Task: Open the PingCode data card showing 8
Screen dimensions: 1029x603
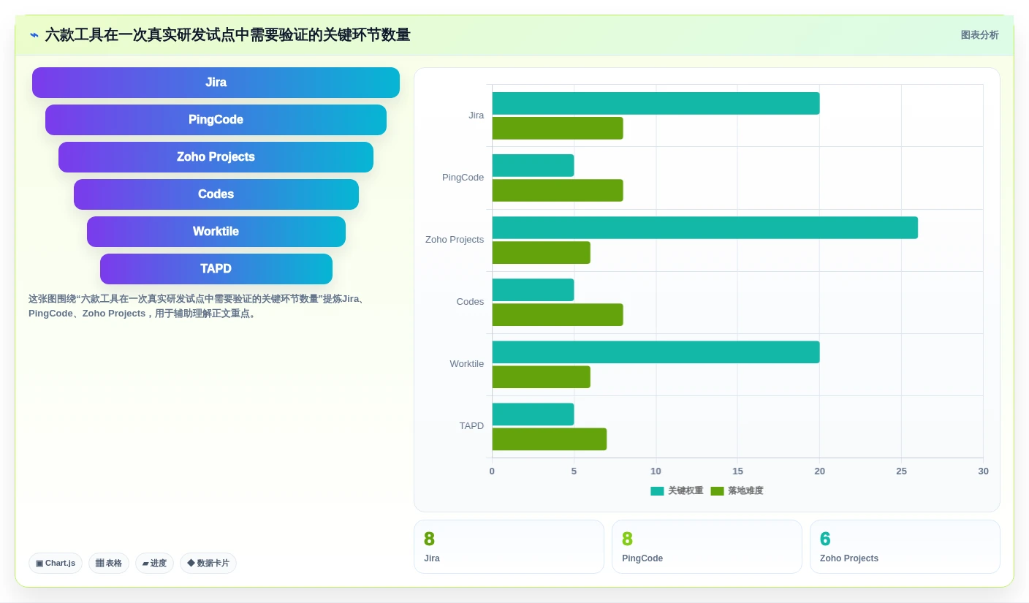Action: 707,547
